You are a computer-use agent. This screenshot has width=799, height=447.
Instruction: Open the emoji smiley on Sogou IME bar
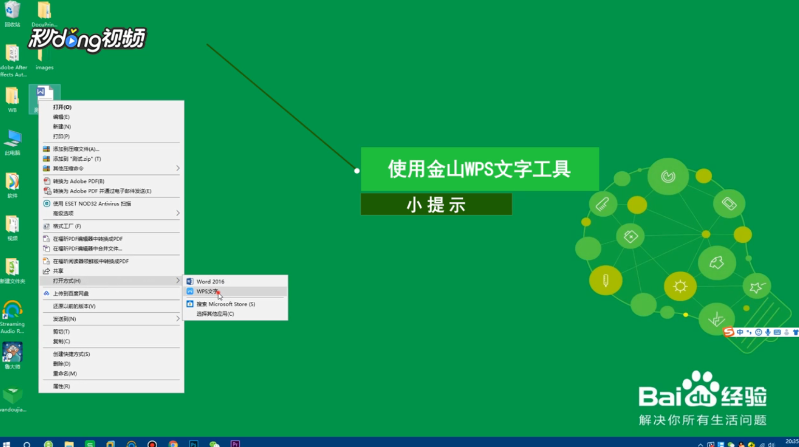(759, 332)
